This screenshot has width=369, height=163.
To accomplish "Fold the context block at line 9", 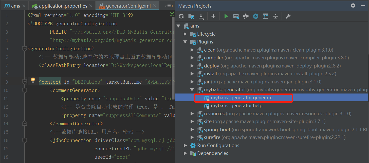I will tap(25, 82).
